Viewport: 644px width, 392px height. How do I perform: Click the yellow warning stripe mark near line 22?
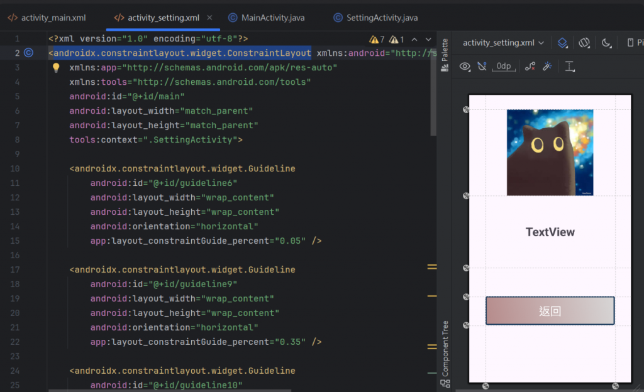tap(432, 347)
